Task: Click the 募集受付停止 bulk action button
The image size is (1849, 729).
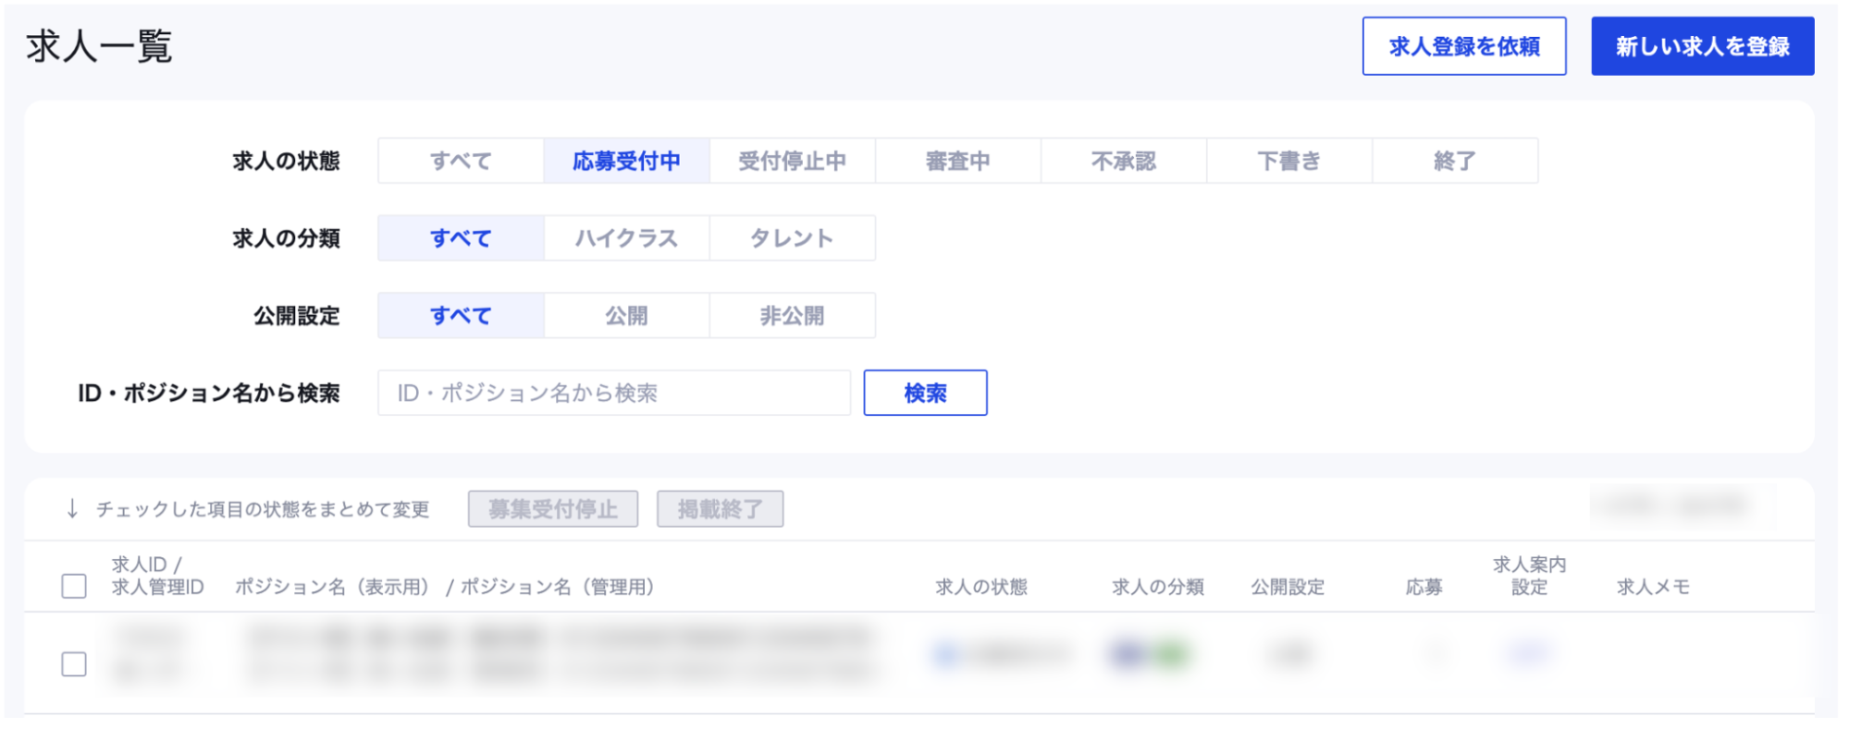Action: (x=553, y=509)
